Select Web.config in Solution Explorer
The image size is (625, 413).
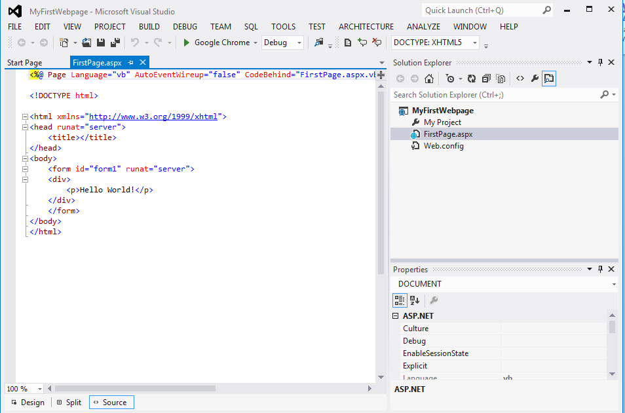click(444, 146)
